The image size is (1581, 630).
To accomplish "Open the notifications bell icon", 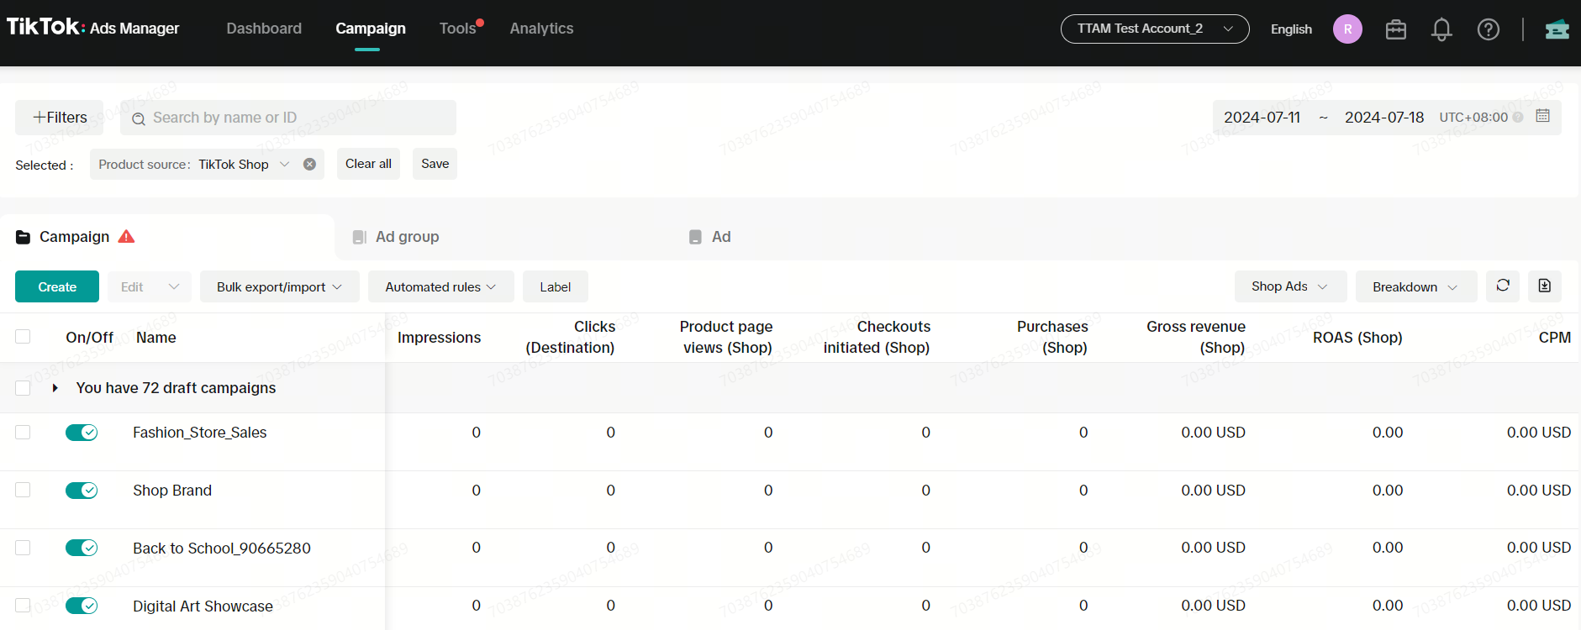I will click(x=1441, y=29).
